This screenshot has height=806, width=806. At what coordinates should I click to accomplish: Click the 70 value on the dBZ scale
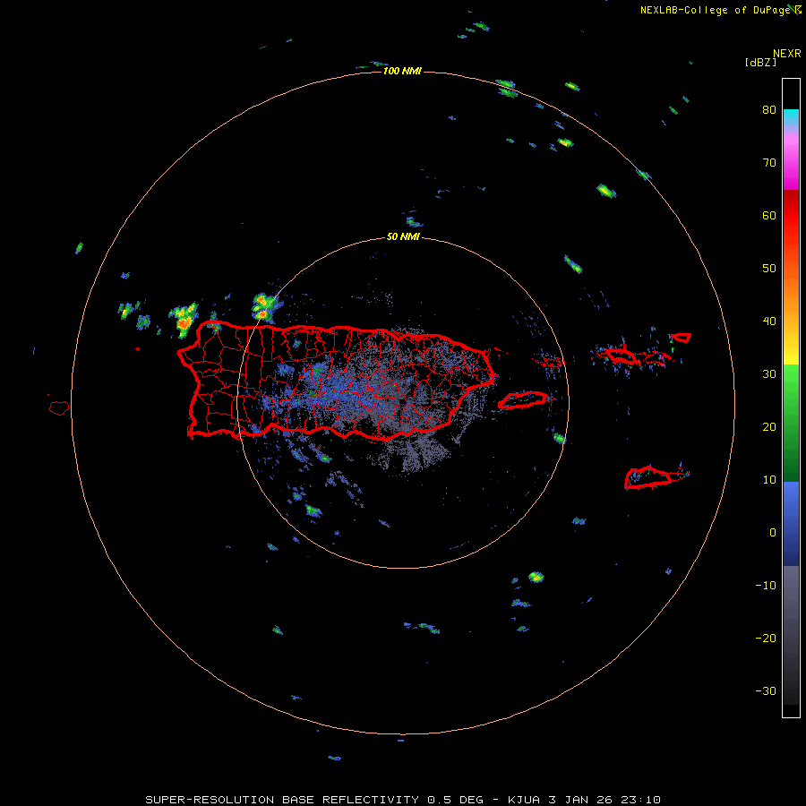click(x=769, y=162)
